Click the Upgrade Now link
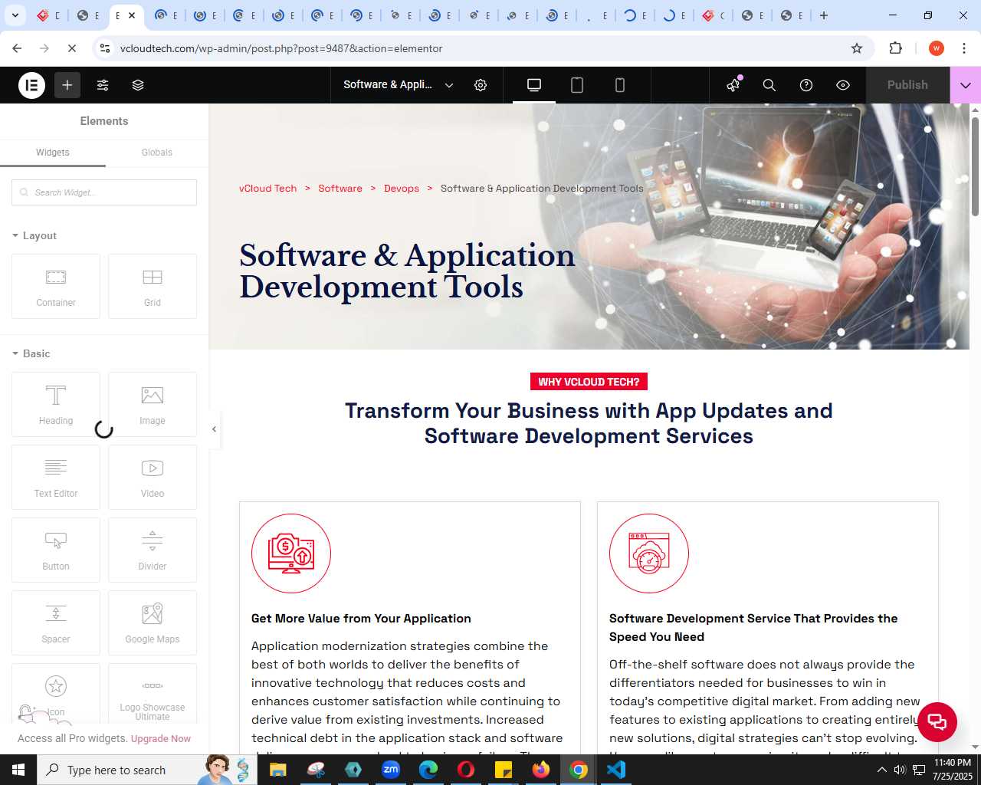981x785 pixels. (161, 739)
